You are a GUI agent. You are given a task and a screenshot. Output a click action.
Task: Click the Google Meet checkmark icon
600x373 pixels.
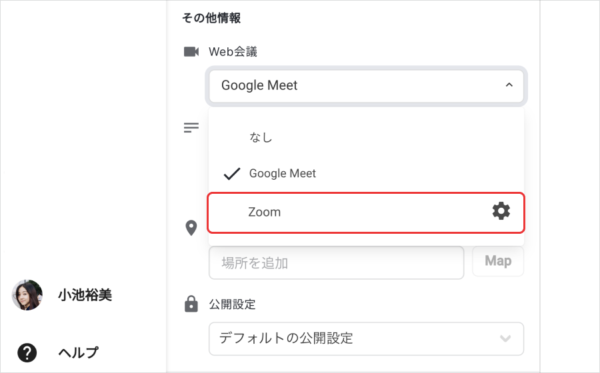232,174
